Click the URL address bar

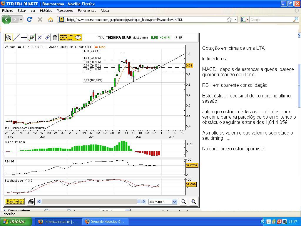(x=146, y=20)
